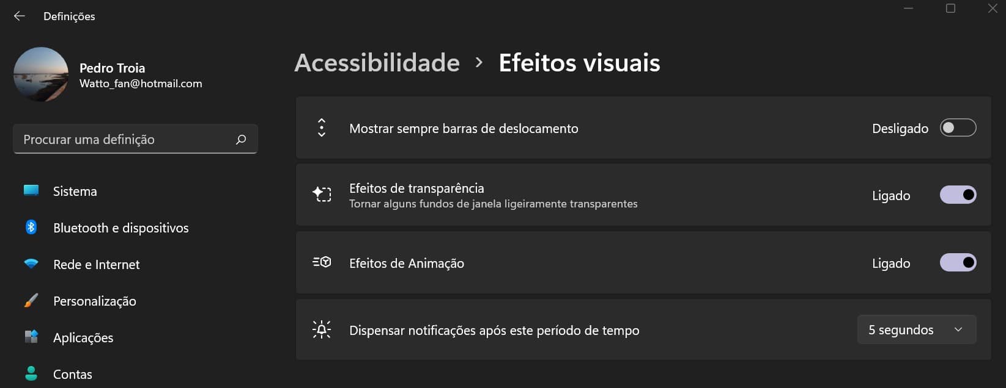
Task: Enable Mostrar sempre barras de deslocamento toggle
Action: coord(958,128)
